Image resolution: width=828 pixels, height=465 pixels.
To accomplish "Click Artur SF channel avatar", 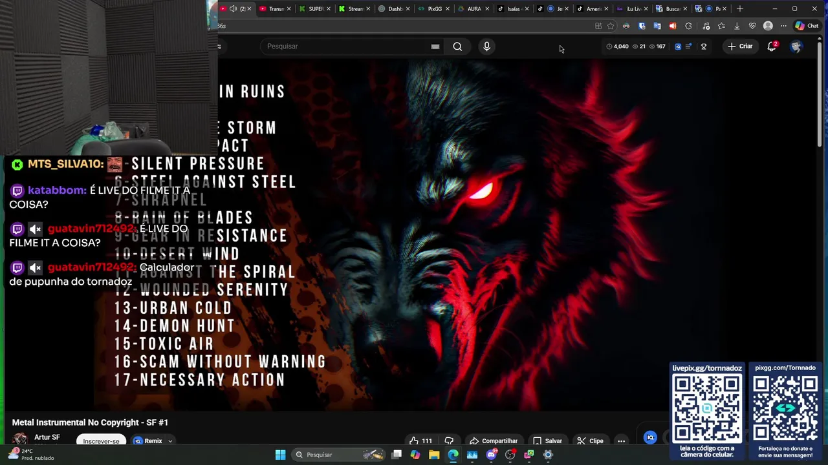I will (20, 439).
